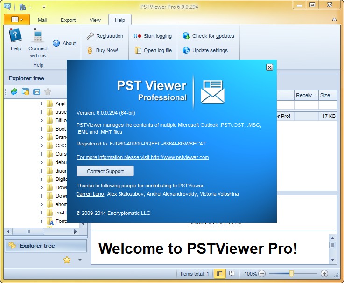
Task: Expand the AppP... folder node
Action: click(x=42, y=104)
